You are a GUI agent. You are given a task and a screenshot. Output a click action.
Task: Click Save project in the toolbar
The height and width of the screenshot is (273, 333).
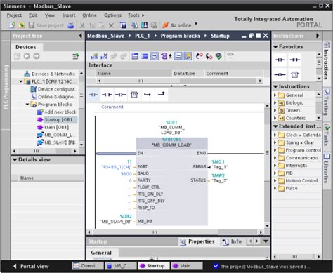click(46, 25)
